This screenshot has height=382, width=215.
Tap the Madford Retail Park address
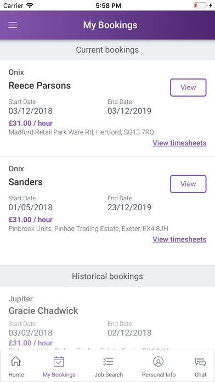[x=81, y=132]
